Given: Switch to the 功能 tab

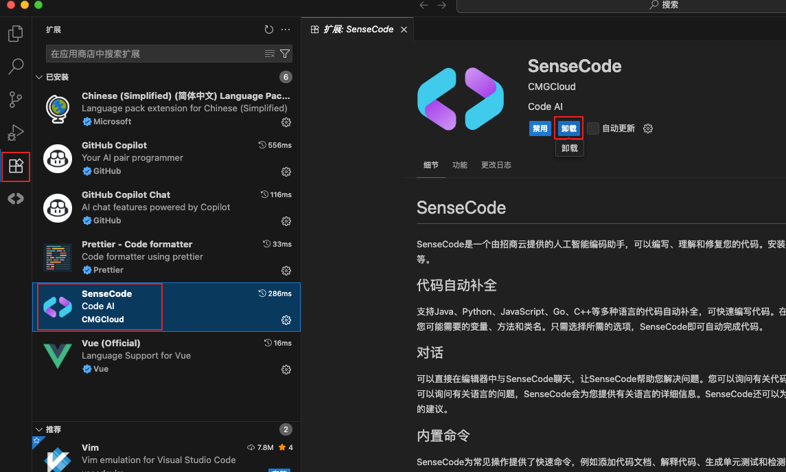Looking at the screenshot, I should (460, 165).
